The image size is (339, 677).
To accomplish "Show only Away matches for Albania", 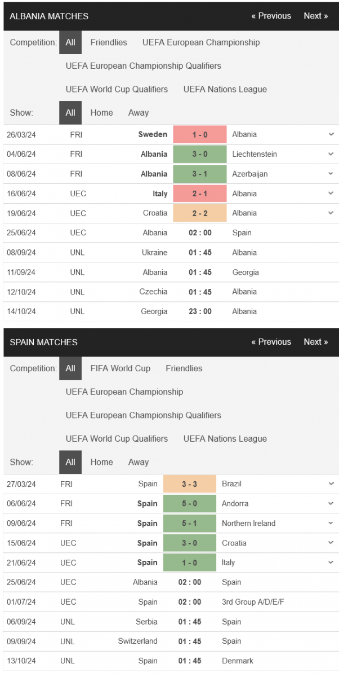I will tap(139, 113).
